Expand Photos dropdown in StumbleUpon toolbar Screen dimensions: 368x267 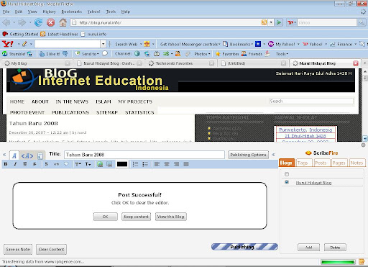(209, 54)
